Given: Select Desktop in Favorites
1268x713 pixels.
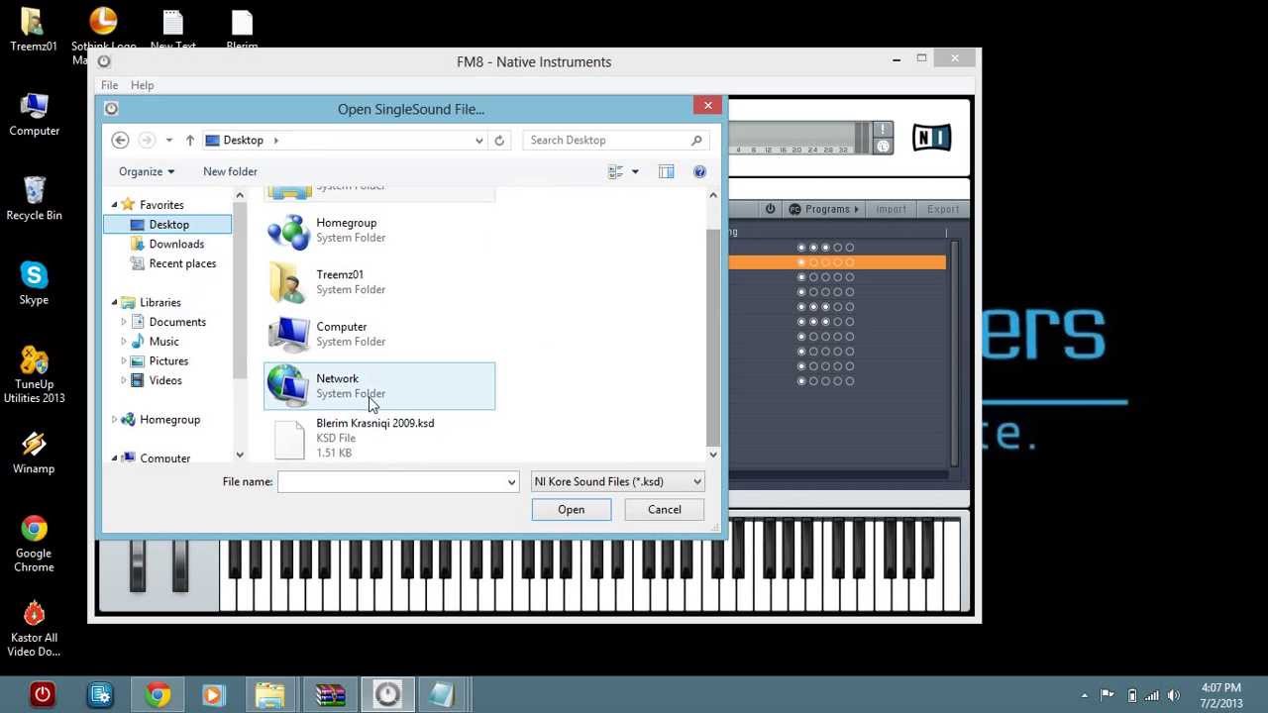Looking at the screenshot, I should tap(167, 225).
